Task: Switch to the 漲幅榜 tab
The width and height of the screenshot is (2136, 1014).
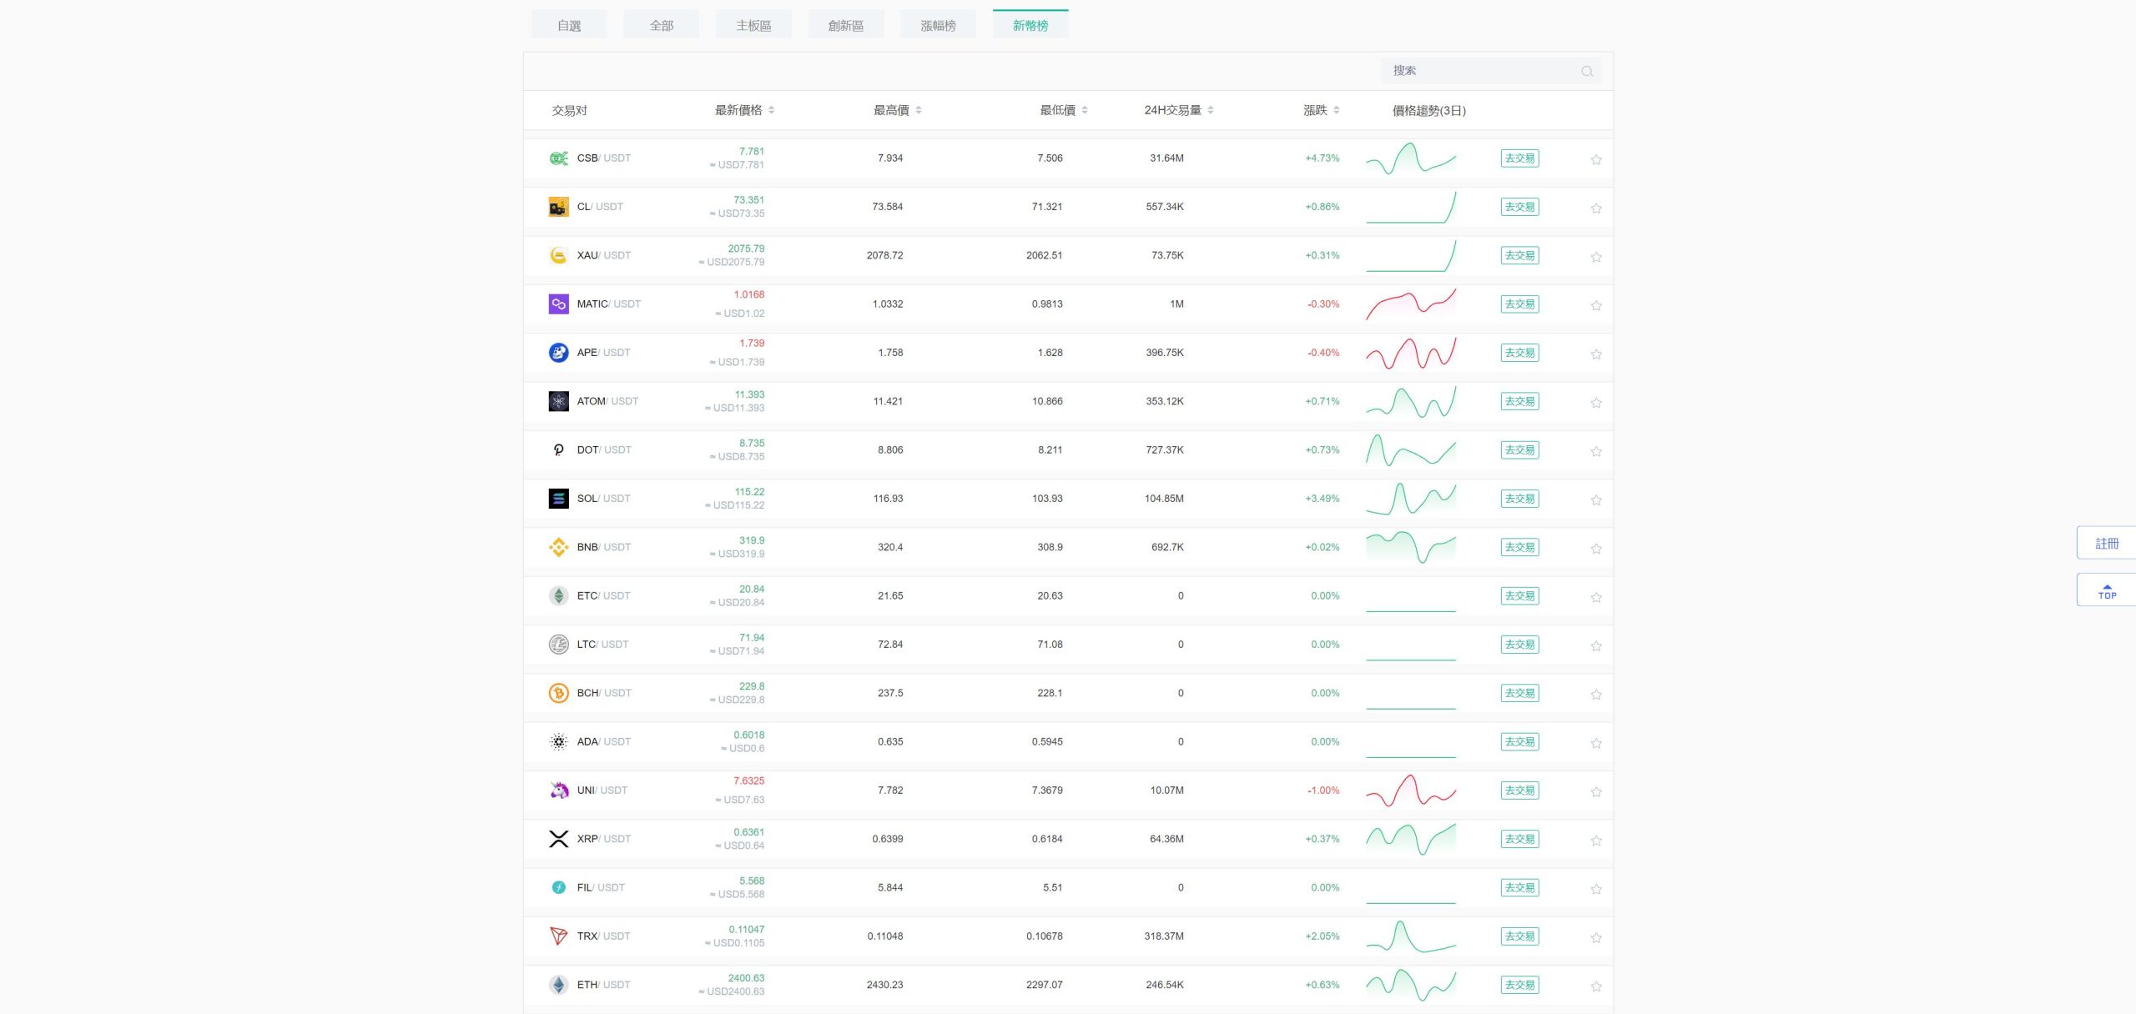Action: point(938,25)
